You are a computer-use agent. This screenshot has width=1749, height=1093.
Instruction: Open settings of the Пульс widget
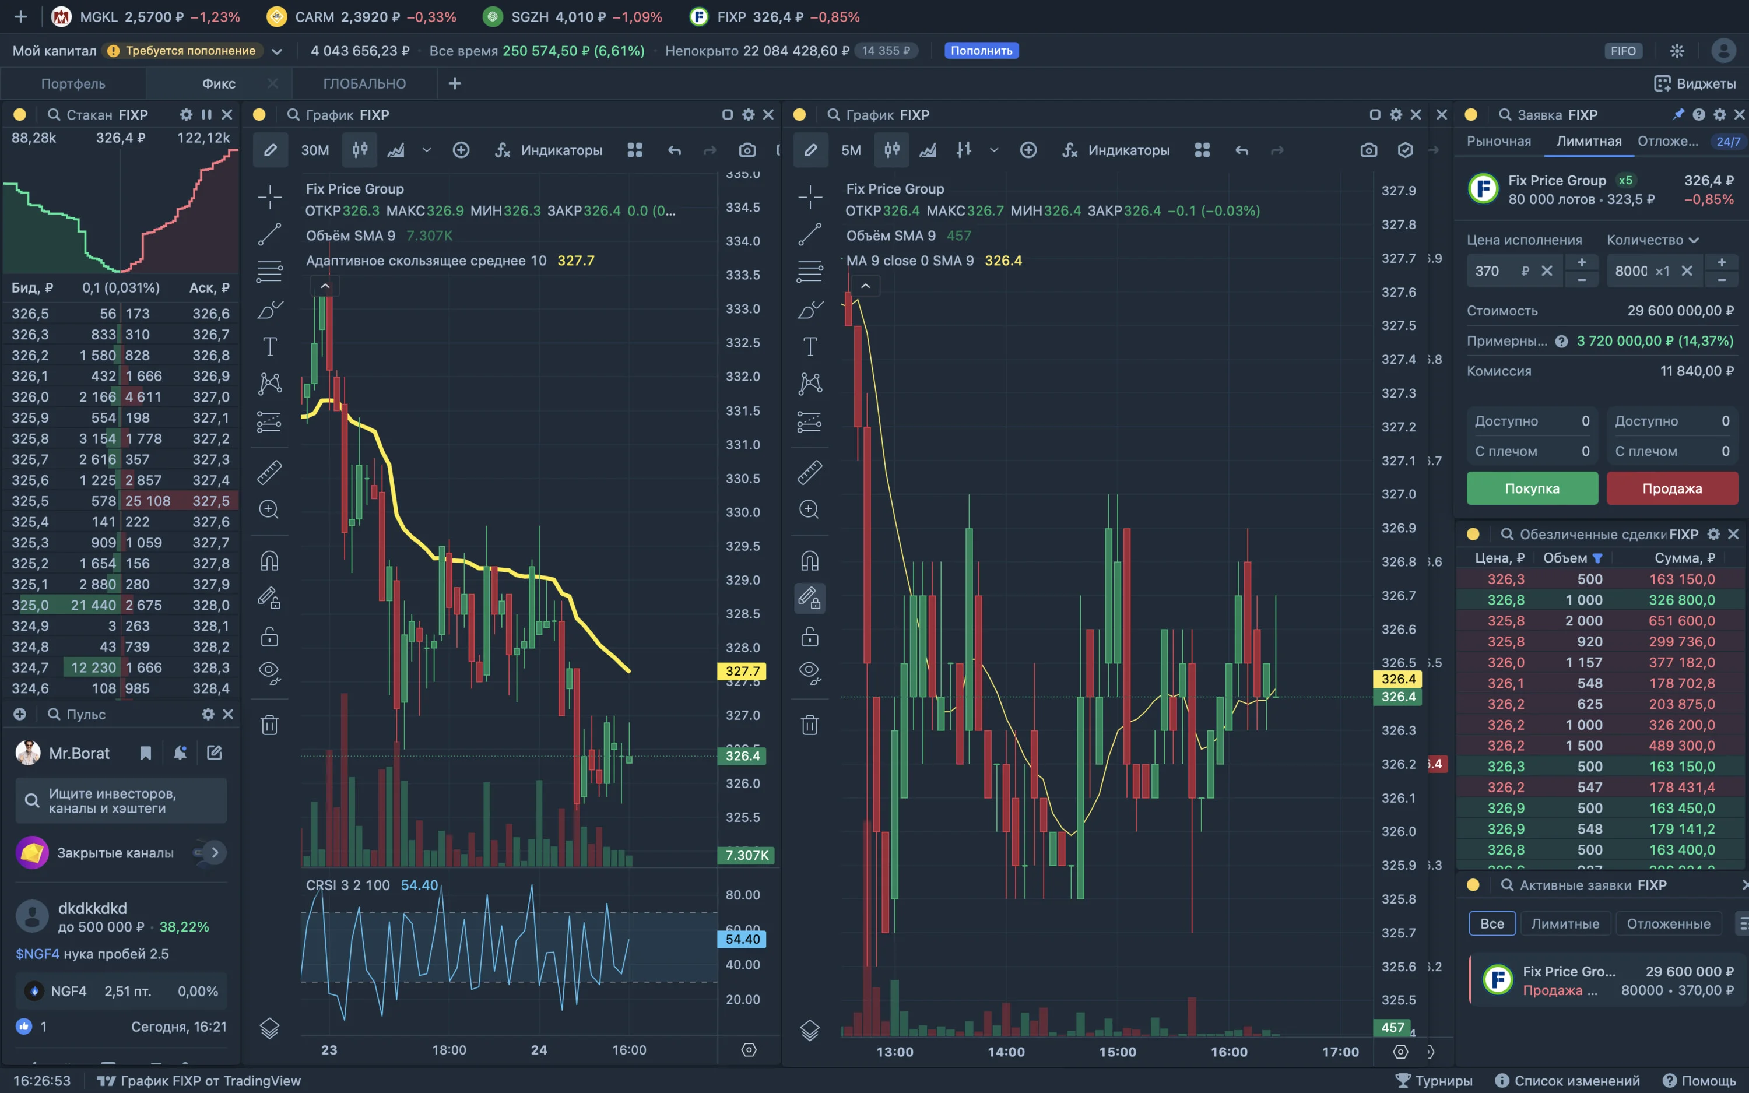tap(208, 714)
